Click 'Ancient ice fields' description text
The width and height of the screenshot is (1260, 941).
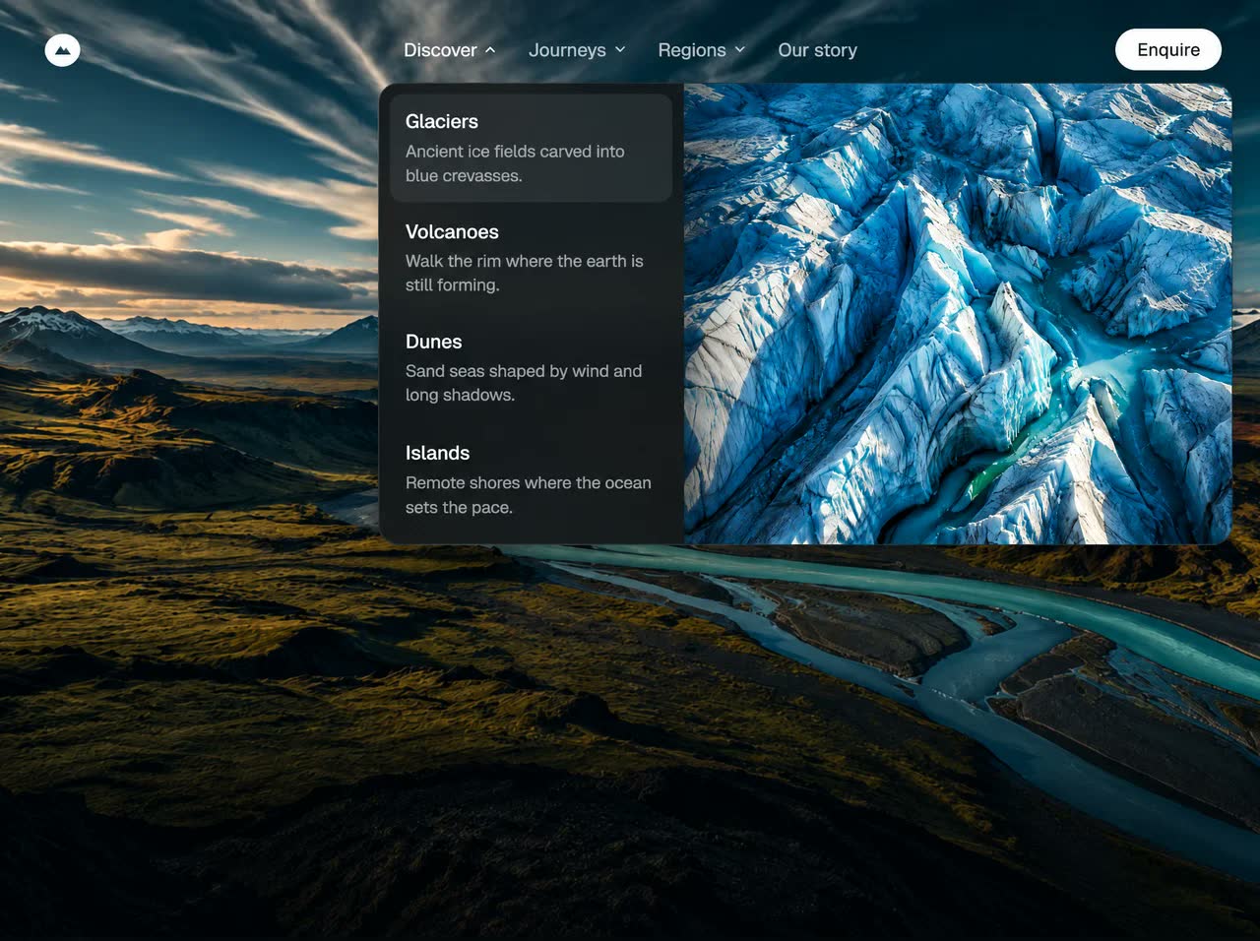click(x=515, y=163)
